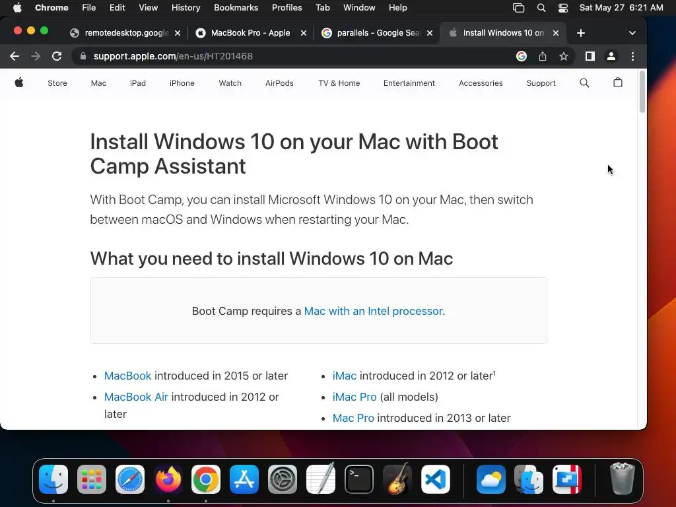Reload the current page
The height and width of the screenshot is (507, 676).
click(57, 56)
